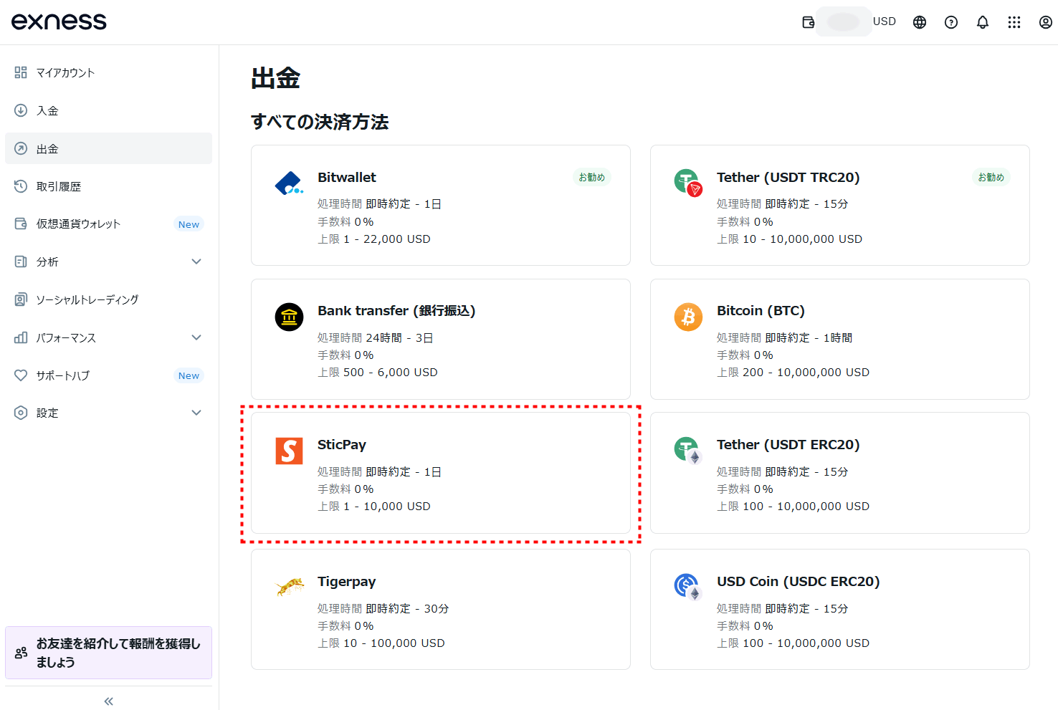Click the 出金 page heading

[276, 78]
